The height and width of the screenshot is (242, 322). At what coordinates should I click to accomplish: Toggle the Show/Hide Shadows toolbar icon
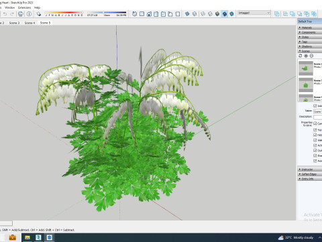[39, 14]
